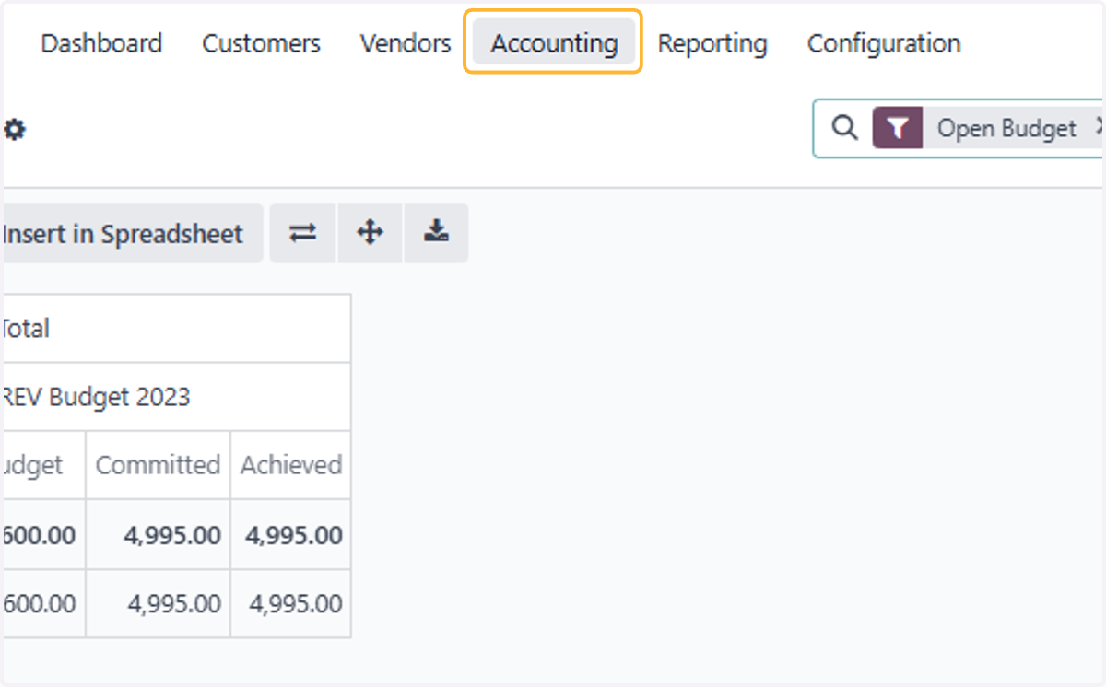This screenshot has height=687, width=1106.
Task: Click the non-bold Achieved value 4,995.00
Action: tap(291, 603)
